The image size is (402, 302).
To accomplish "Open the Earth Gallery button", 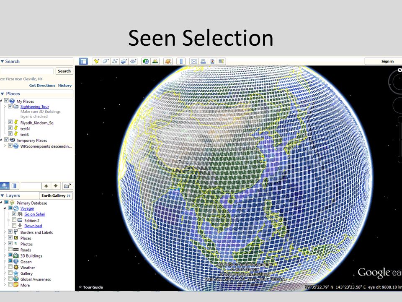I will coord(56,196).
